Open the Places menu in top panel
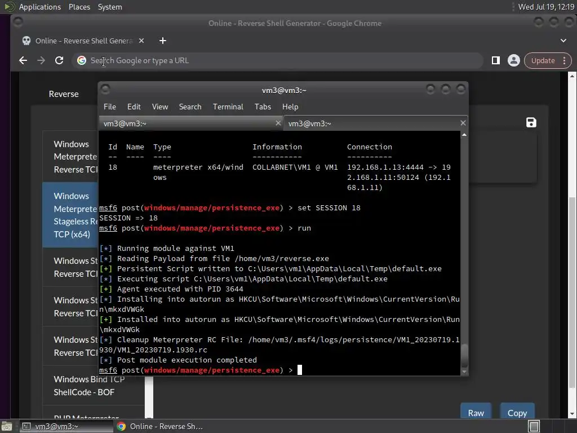Viewport: 577px width, 433px height. [79, 7]
